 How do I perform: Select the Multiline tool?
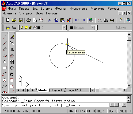5,50
